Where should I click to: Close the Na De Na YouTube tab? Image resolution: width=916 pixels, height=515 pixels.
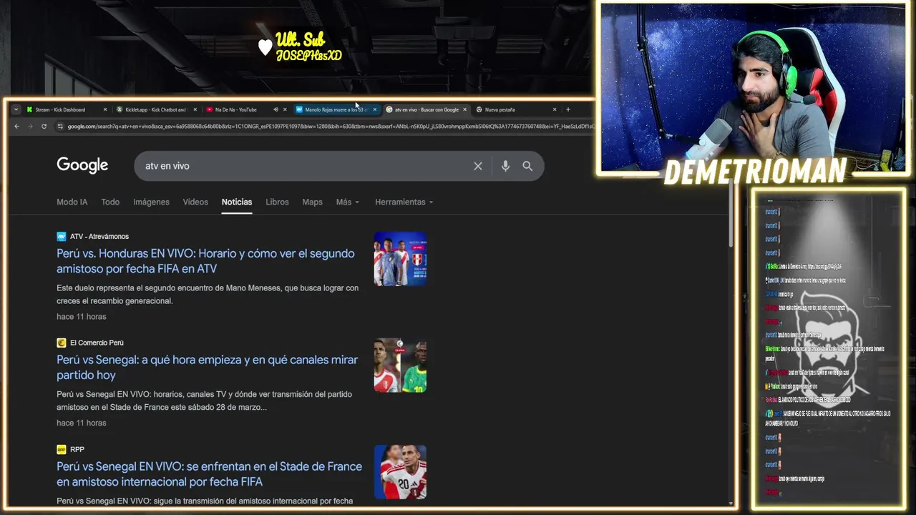pos(285,109)
